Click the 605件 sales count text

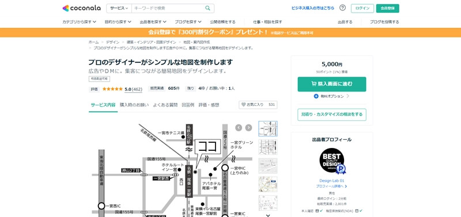coord(174,89)
